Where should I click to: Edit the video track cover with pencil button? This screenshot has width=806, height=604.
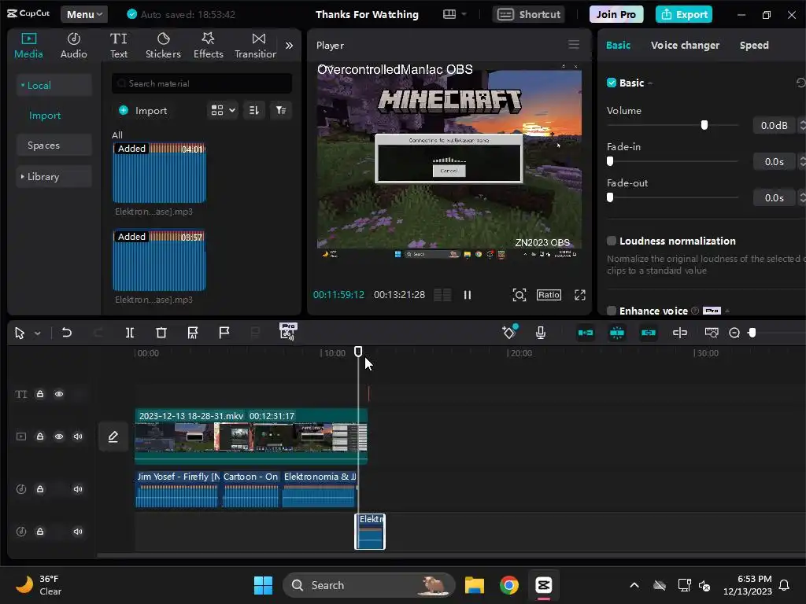pos(113,436)
